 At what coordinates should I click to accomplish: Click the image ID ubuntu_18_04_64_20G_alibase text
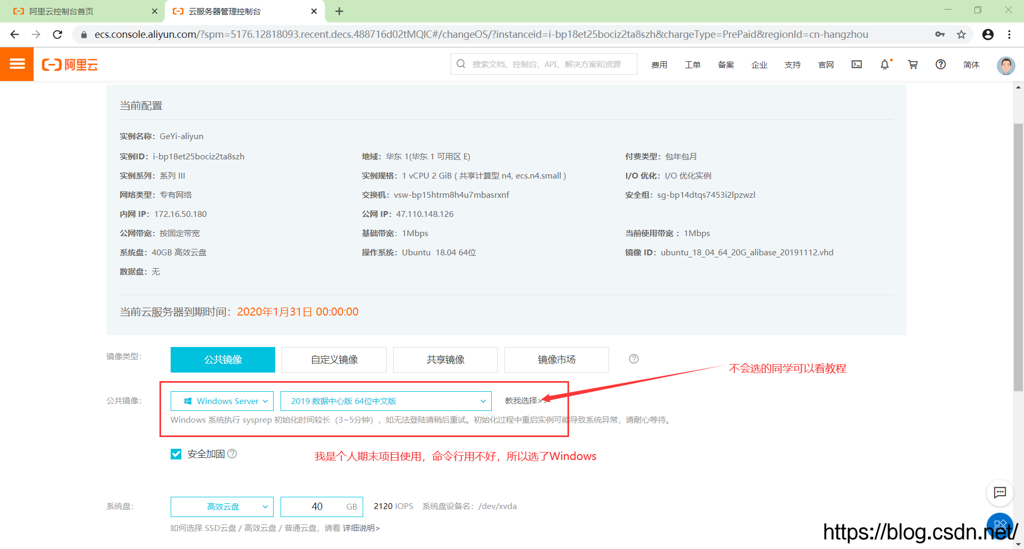pos(747,252)
